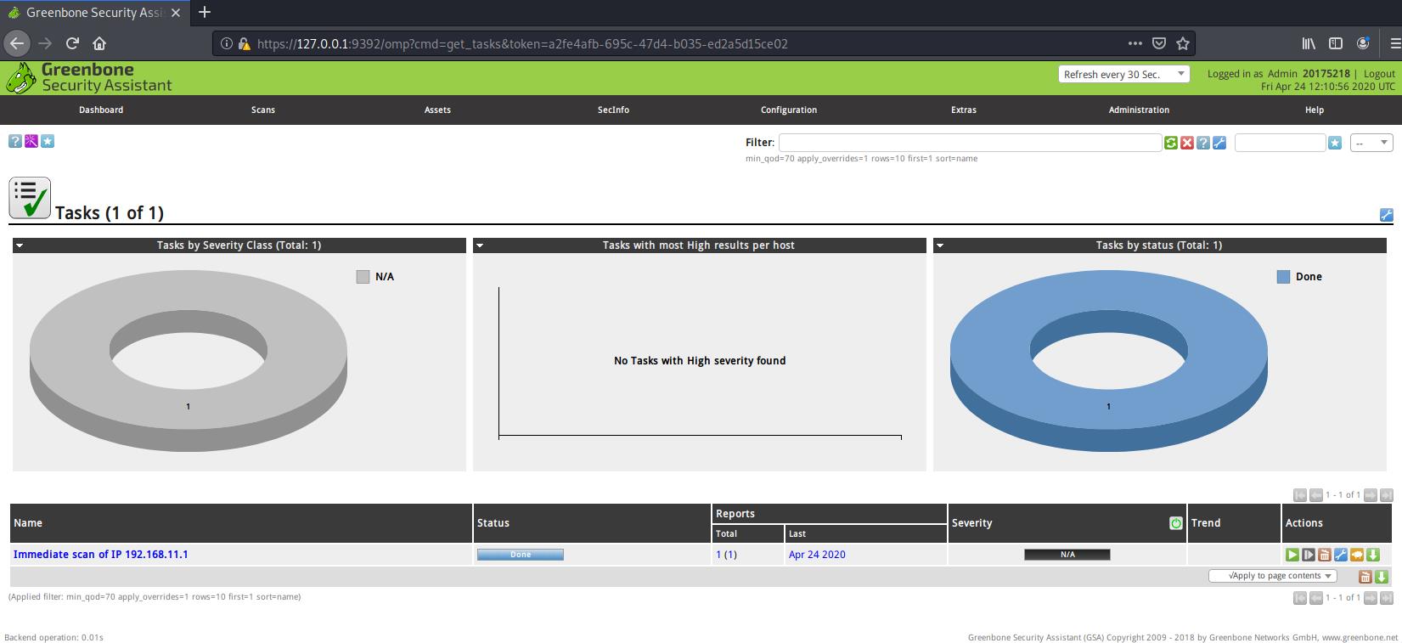The height and width of the screenshot is (643, 1402).
Task: Open the Administration menu
Action: [x=1139, y=110]
